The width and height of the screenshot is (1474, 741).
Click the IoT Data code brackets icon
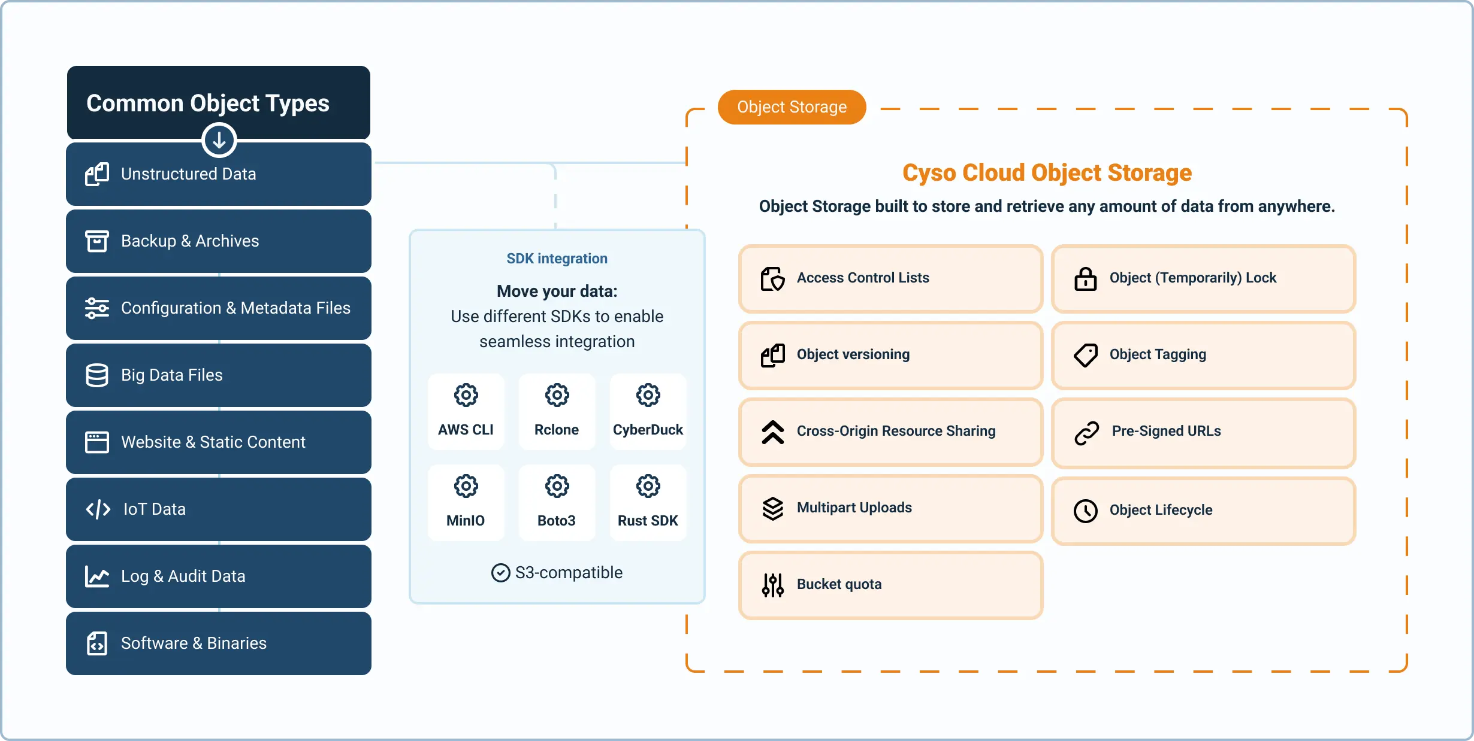(98, 509)
